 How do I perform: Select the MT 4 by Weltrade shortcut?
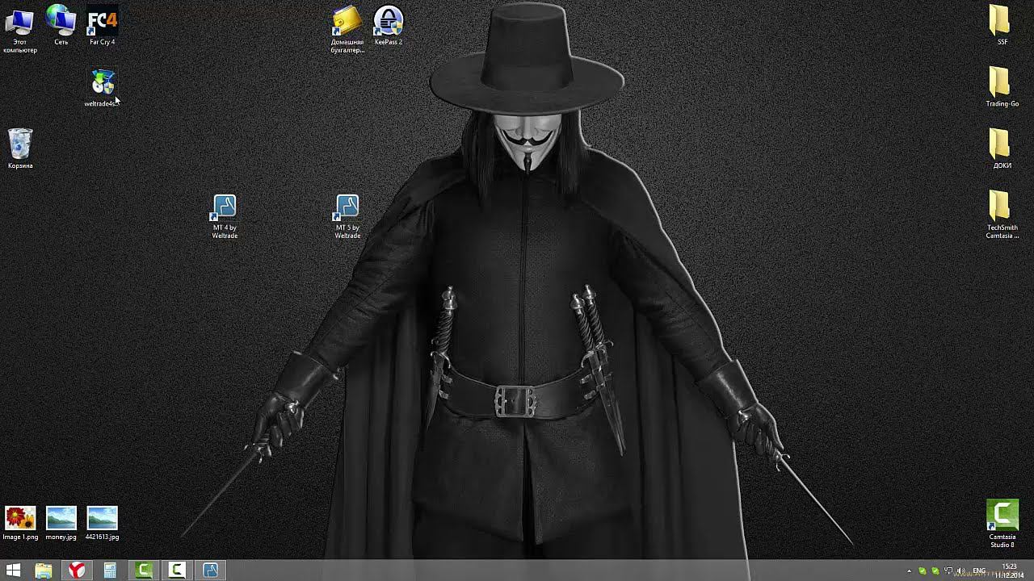225,216
